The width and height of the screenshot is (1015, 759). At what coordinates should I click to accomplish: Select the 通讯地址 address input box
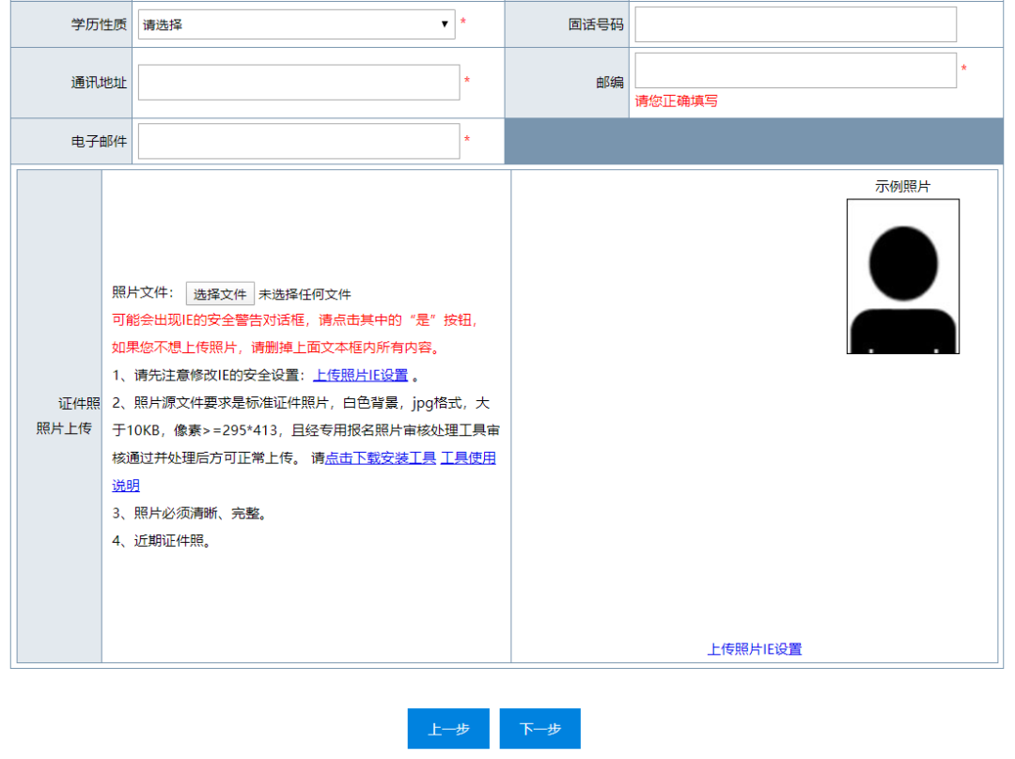[298, 82]
